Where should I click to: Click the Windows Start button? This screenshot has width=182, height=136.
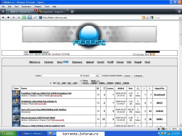click(x=8, y=134)
